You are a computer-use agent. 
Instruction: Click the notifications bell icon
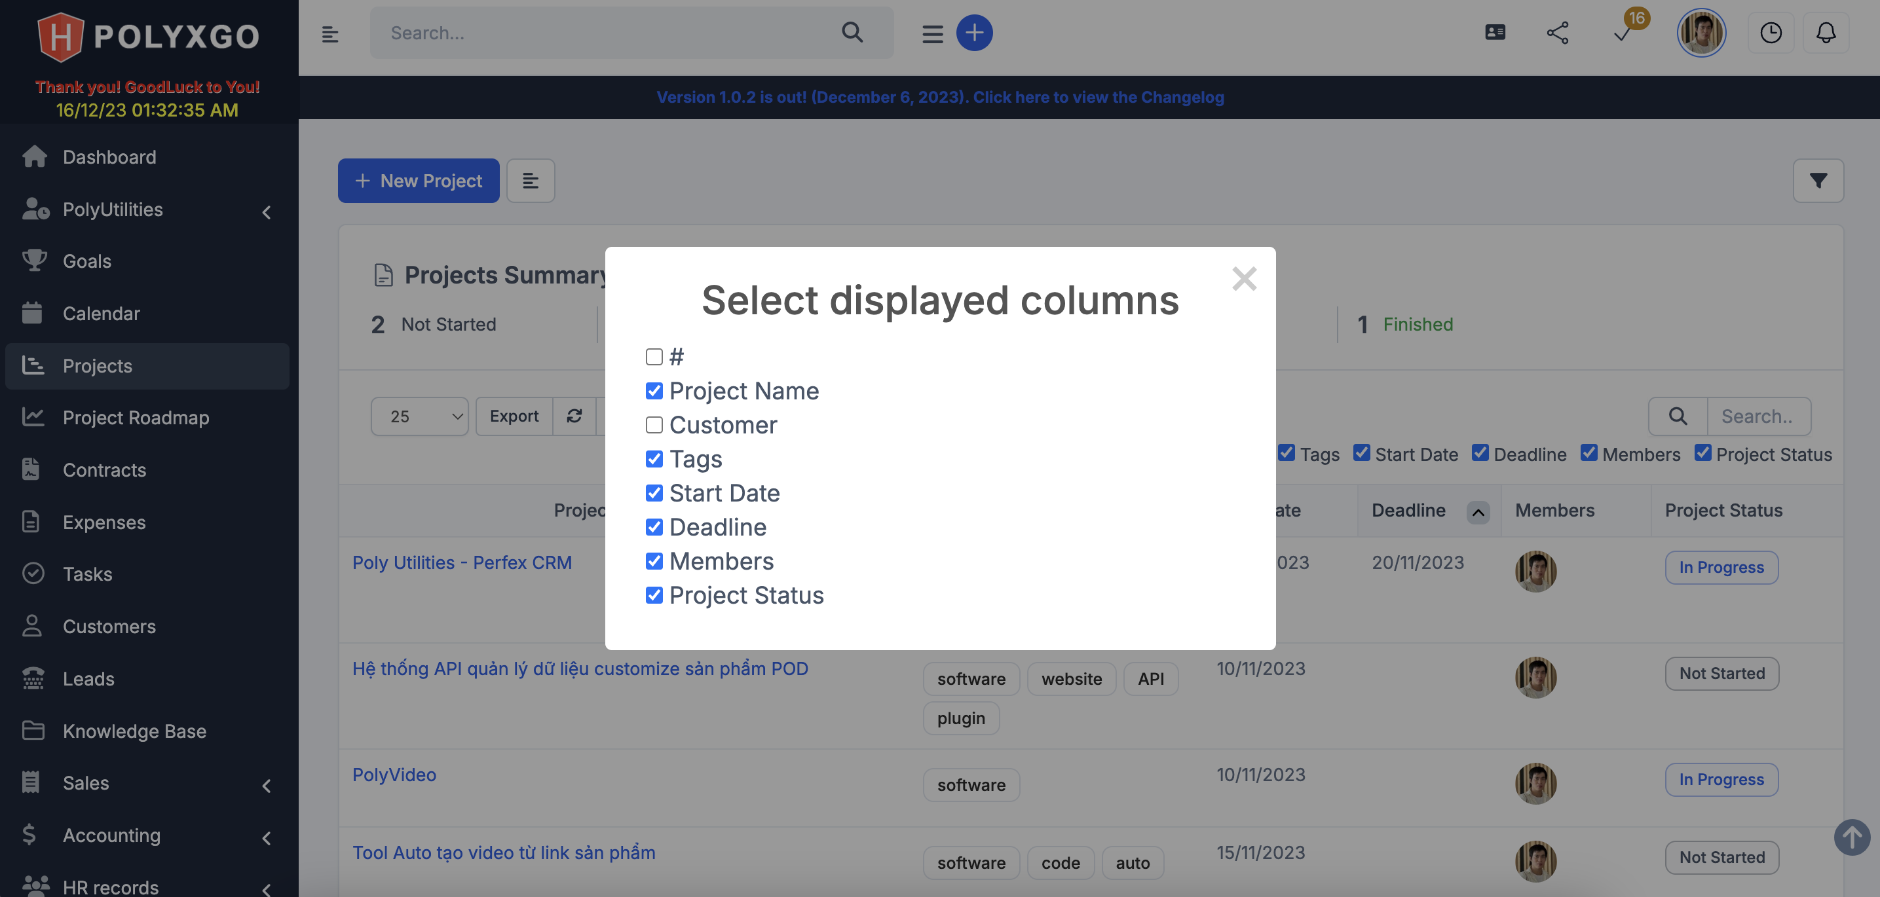pos(1825,33)
